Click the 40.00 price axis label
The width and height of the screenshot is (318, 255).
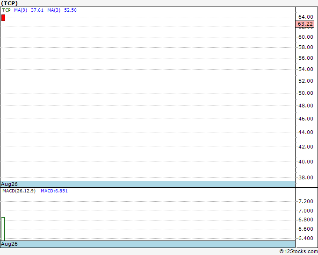(306, 162)
